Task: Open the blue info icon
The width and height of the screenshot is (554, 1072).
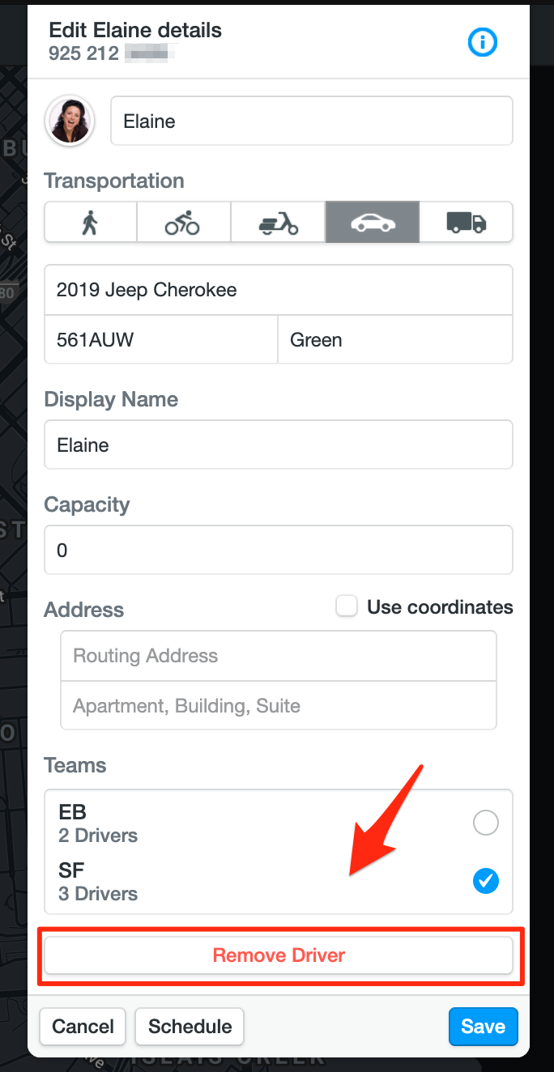Action: [483, 42]
